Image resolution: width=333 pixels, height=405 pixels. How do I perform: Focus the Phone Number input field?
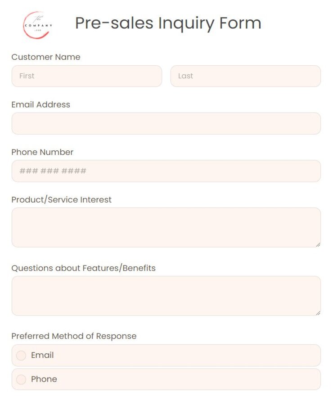pos(166,171)
